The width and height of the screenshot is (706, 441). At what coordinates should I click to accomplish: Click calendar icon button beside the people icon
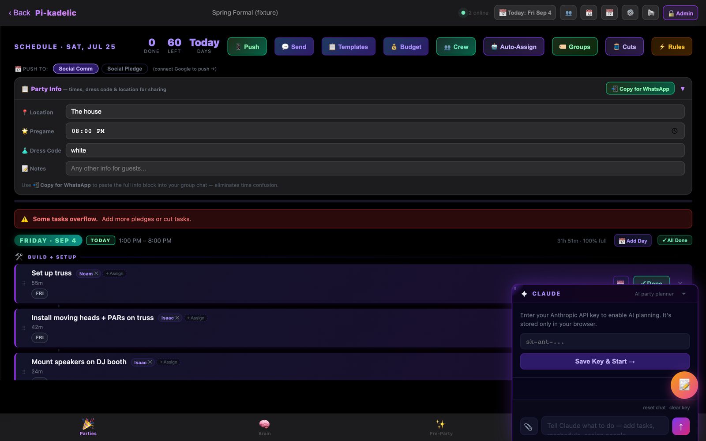pos(589,13)
